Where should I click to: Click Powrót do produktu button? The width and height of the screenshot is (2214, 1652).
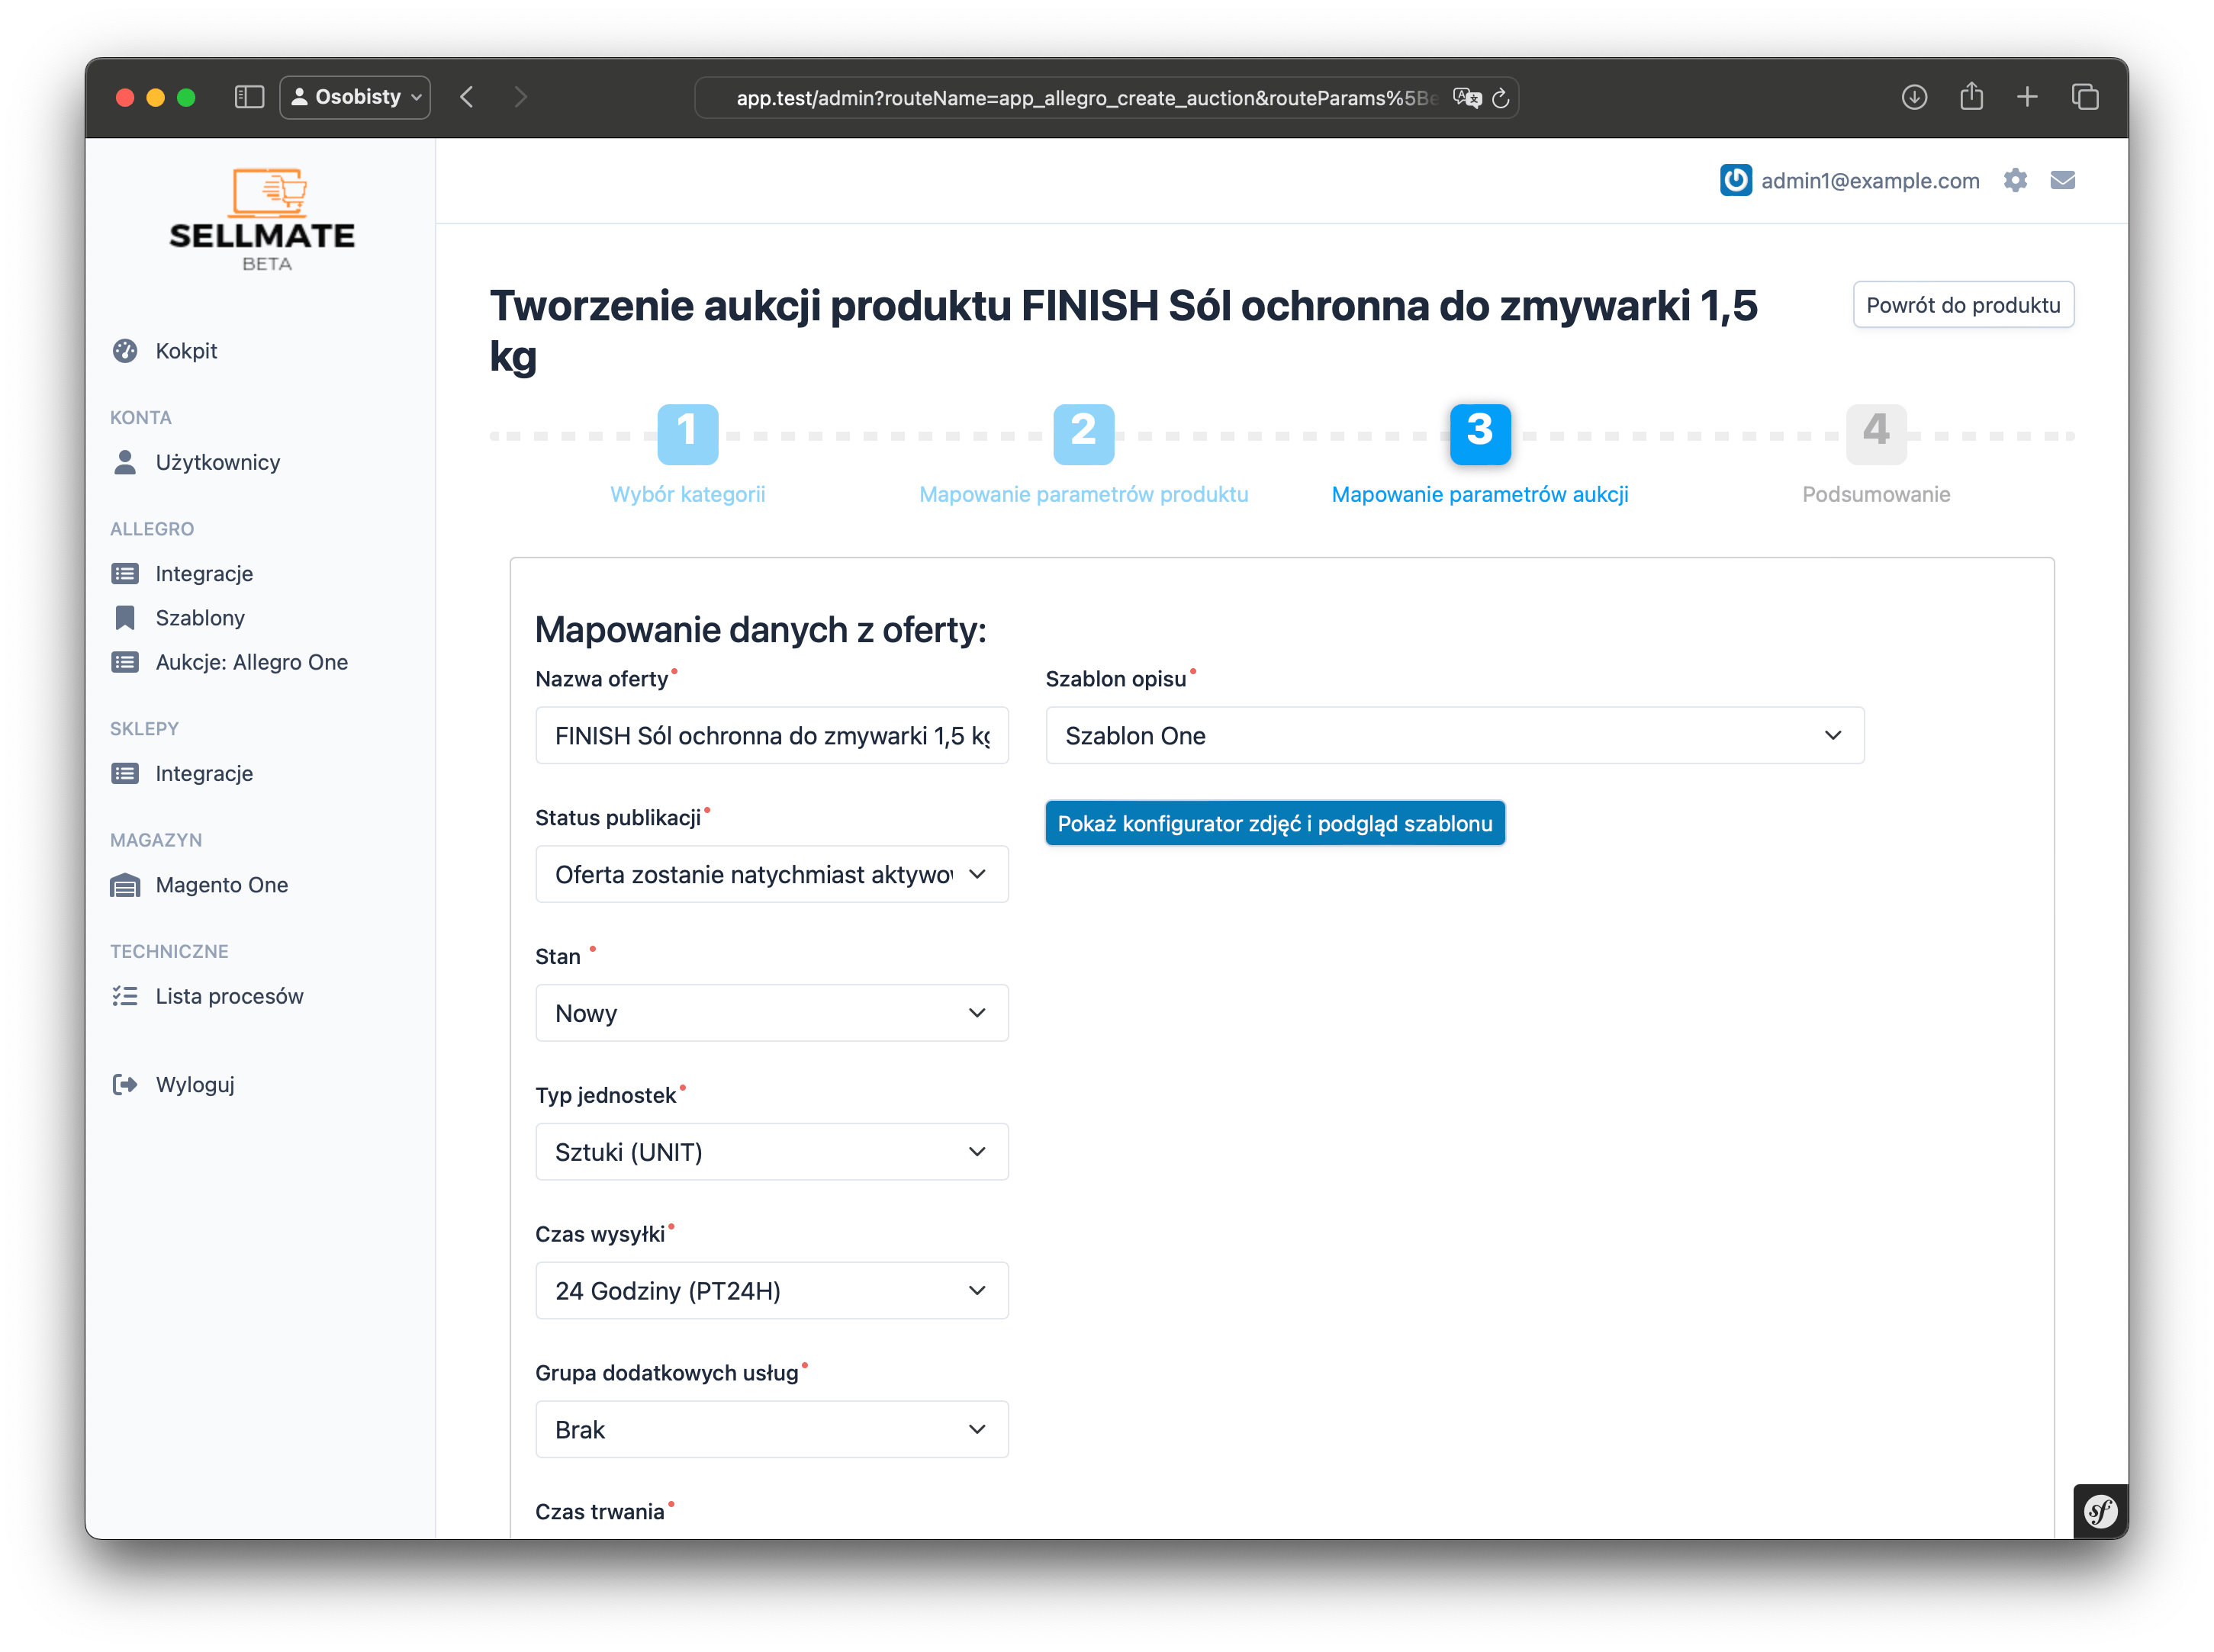(1963, 305)
